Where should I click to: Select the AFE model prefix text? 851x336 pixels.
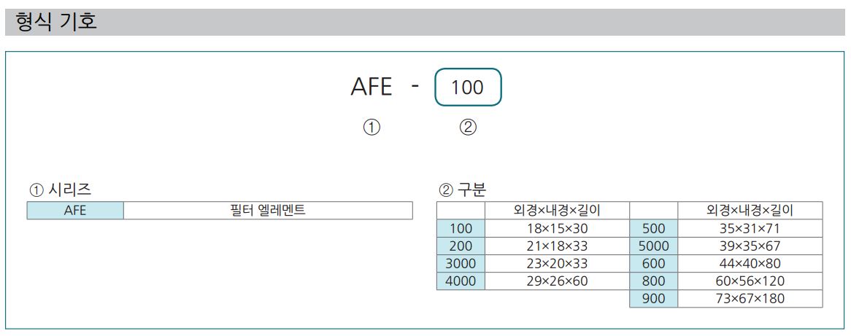pyautogui.click(x=371, y=87)
